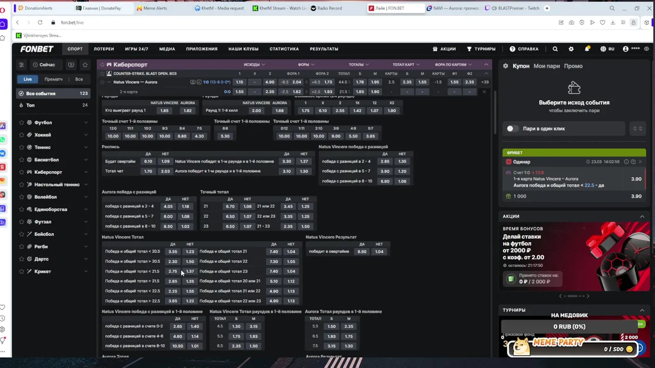Viewport: 655px width, 368px height.
Task: Expand the Теннис sidebar category
Action: pyautogui.click(x=85, y=148)
